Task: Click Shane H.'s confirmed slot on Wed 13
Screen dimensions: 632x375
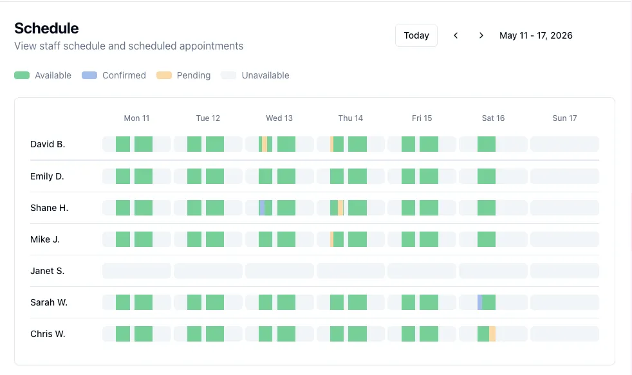Action: (x=262, y=208)
